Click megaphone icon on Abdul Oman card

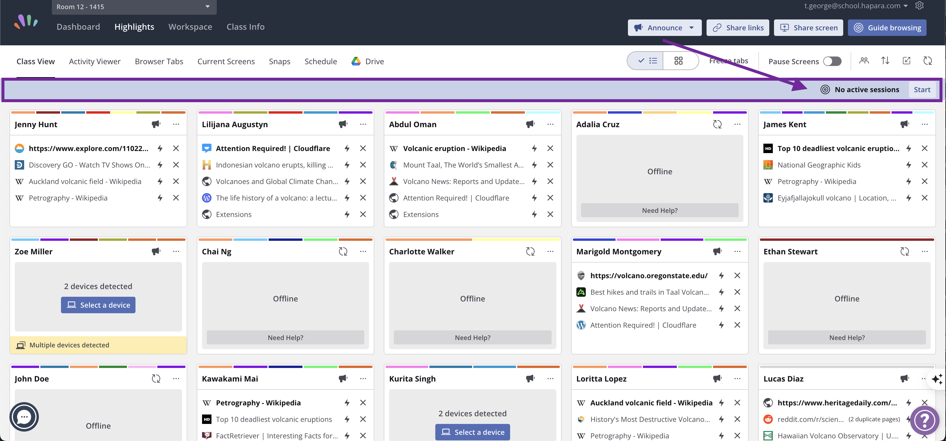pos(530,124)
